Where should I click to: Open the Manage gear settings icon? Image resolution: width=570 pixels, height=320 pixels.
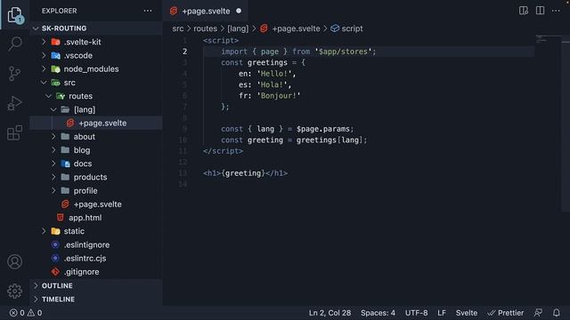click(14, 291)
